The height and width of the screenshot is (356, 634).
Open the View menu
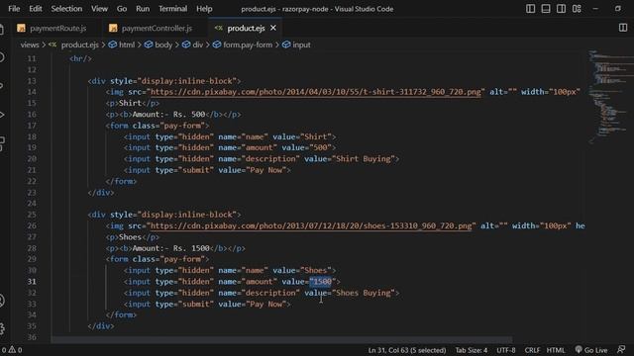tap(99, 9)
